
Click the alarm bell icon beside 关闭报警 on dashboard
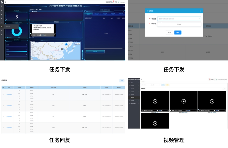(x=113, y=2)
